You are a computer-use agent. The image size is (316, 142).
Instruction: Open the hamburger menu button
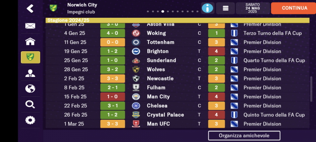226,8
